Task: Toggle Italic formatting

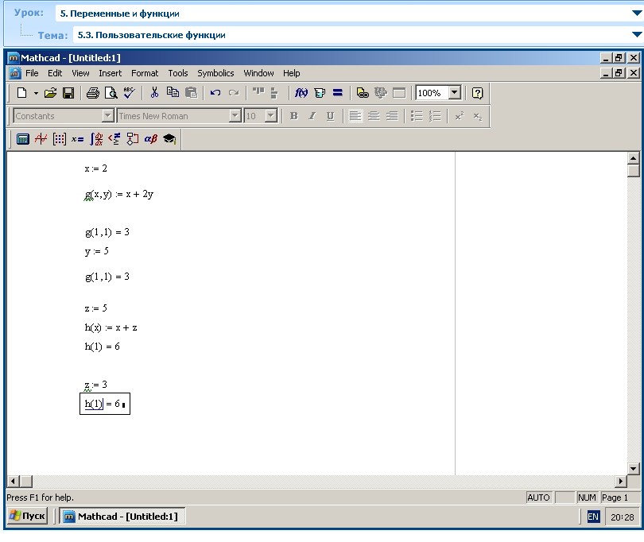Action: point(312,116)
